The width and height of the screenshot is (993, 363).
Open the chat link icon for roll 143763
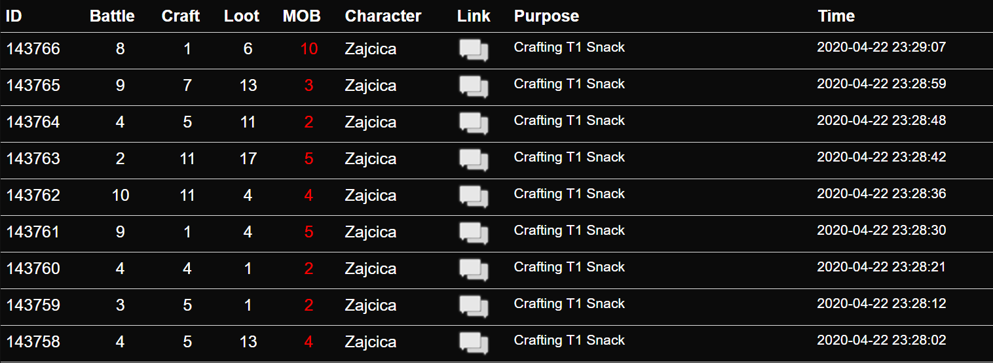474,160
